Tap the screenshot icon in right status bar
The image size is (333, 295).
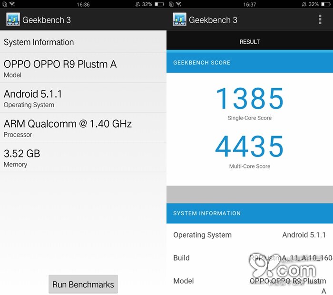tap(171, 4)
